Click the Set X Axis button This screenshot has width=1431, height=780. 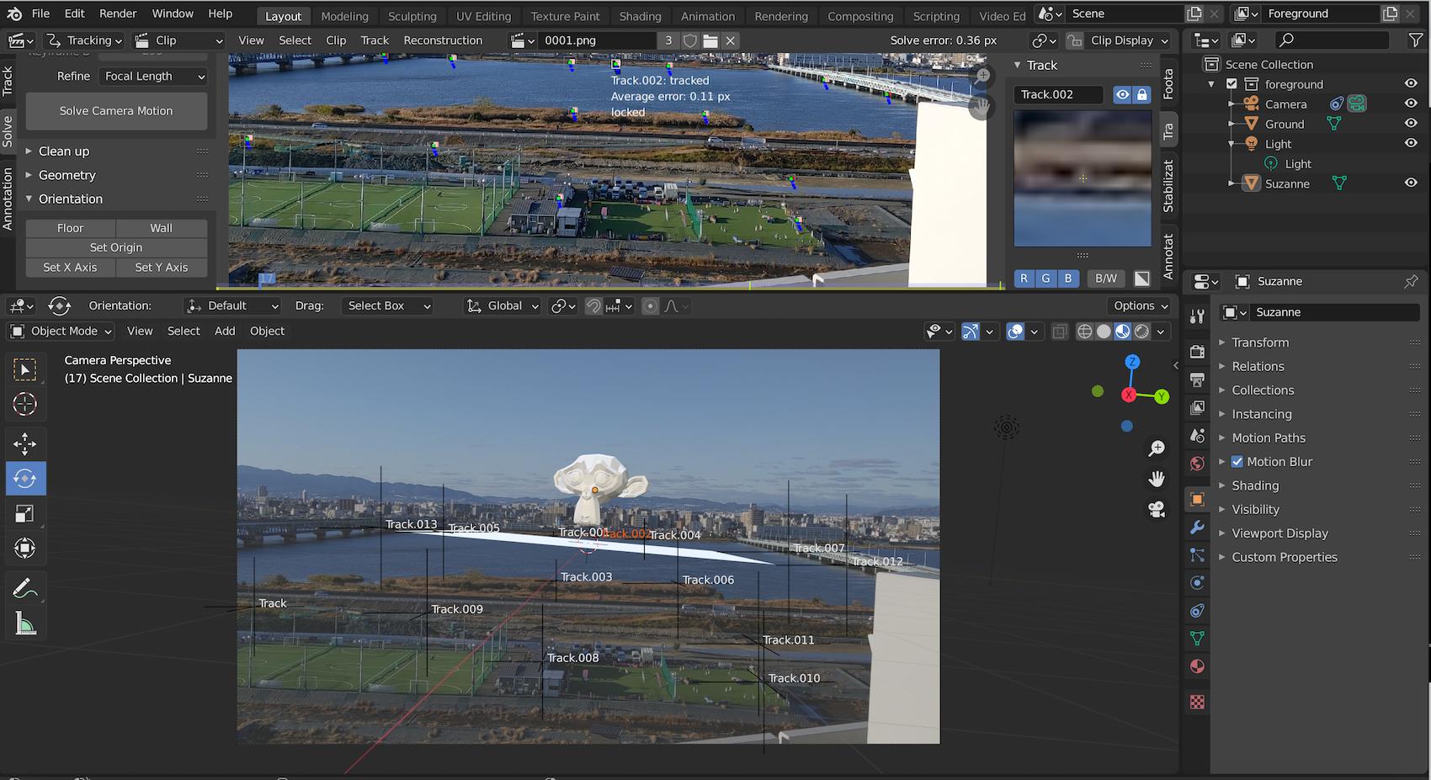(x=71, y=268)
